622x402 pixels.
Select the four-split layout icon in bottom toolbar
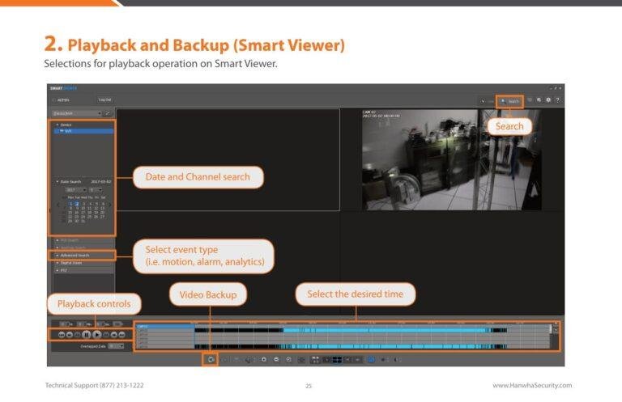pos(337,360)
